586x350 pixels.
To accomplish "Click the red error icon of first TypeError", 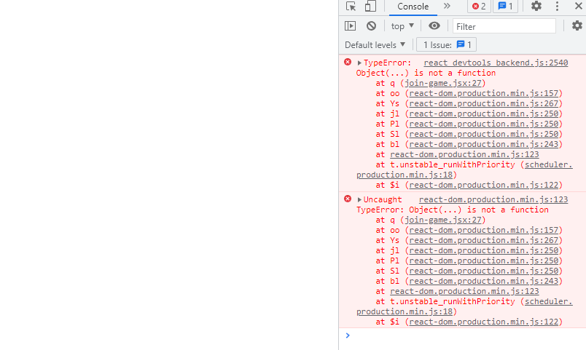I will 348,62.
